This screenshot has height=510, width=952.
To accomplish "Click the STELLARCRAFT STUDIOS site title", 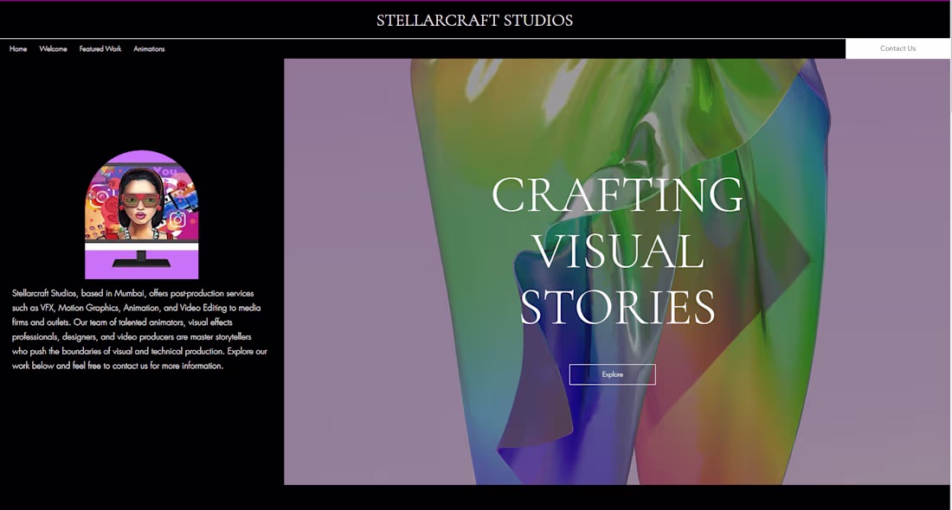I will click(x=475, y=20).
